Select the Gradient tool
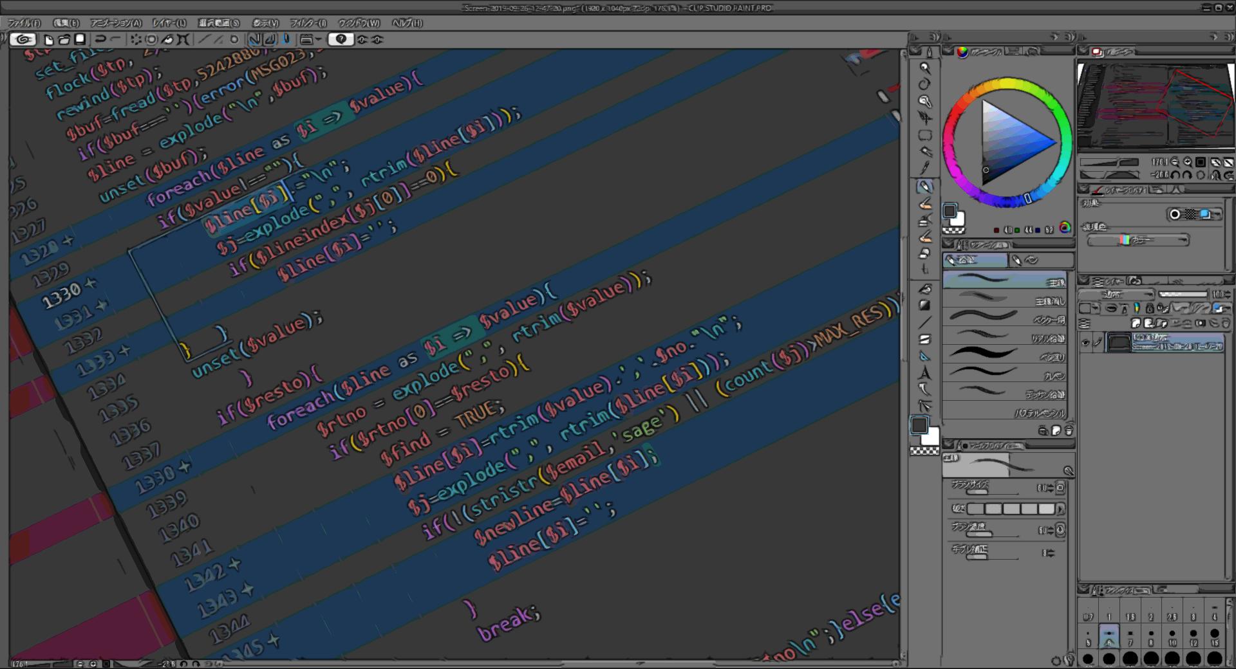 pos(925,306)
